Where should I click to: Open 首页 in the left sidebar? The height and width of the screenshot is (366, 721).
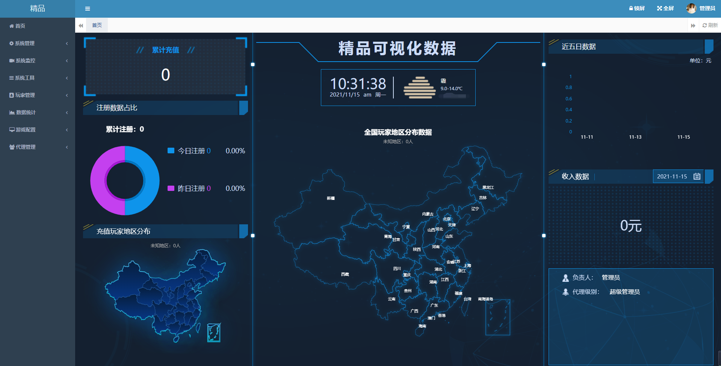[20, 26]
